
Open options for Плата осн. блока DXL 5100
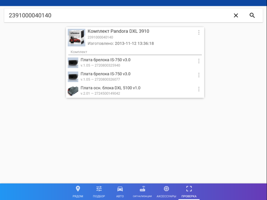click(199, 89)
